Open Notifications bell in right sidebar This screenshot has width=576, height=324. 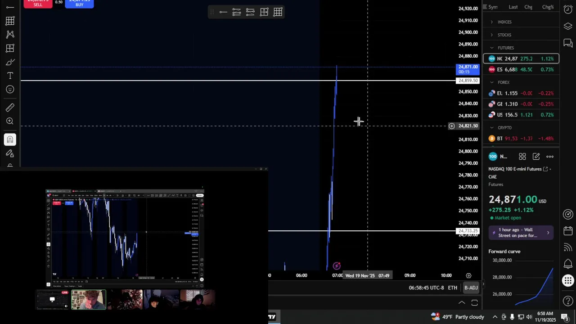point(568,264)
